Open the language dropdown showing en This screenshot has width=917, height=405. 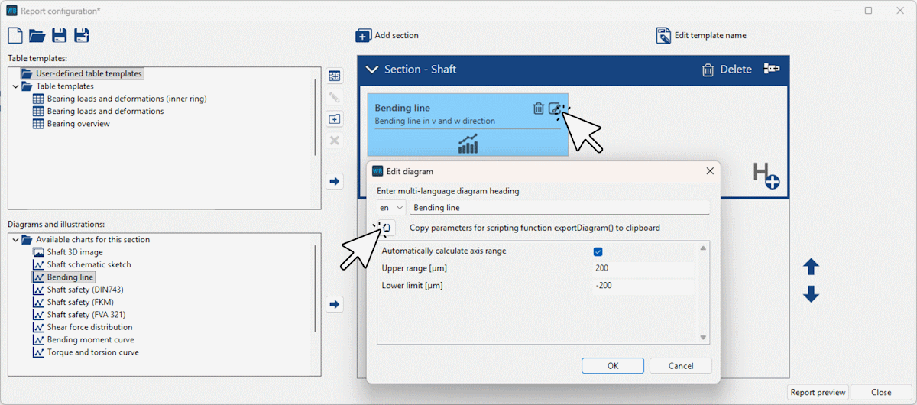[x=390, y=207]
